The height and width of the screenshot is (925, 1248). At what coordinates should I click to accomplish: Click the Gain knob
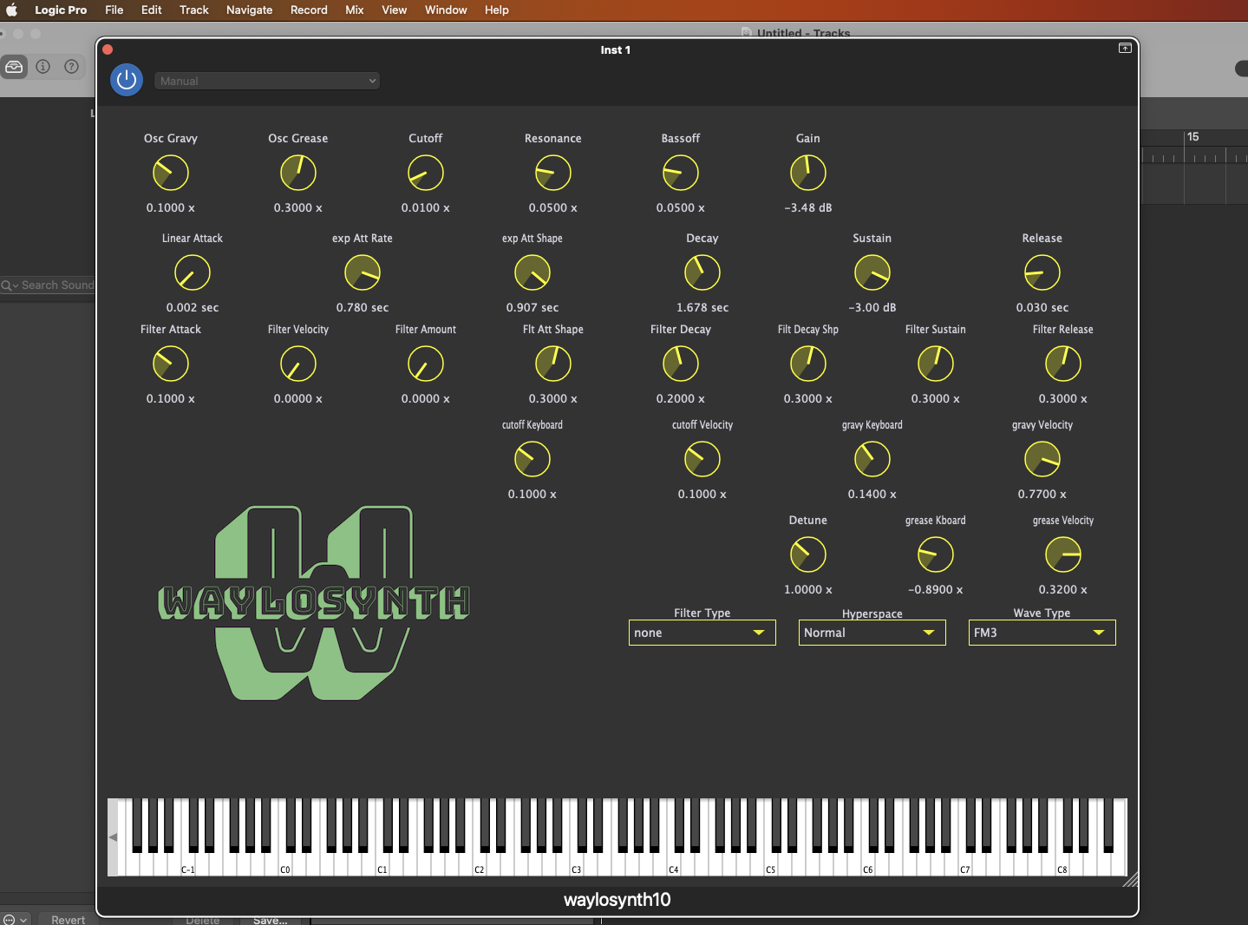tap(808, 173)
